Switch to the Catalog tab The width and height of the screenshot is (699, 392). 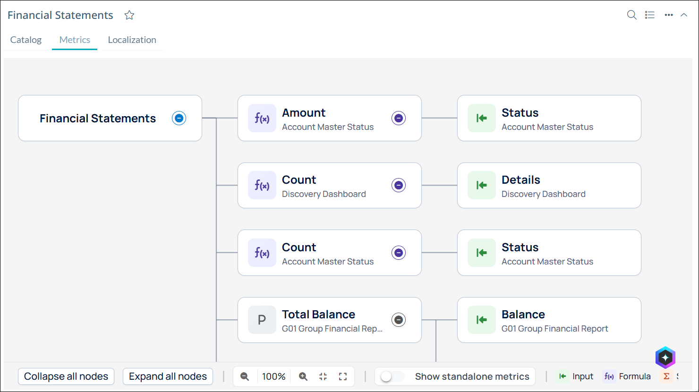coord(26,40)
